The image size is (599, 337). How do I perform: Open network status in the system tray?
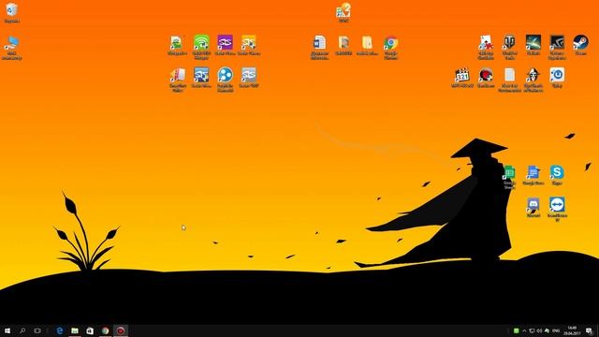[532, 330]
